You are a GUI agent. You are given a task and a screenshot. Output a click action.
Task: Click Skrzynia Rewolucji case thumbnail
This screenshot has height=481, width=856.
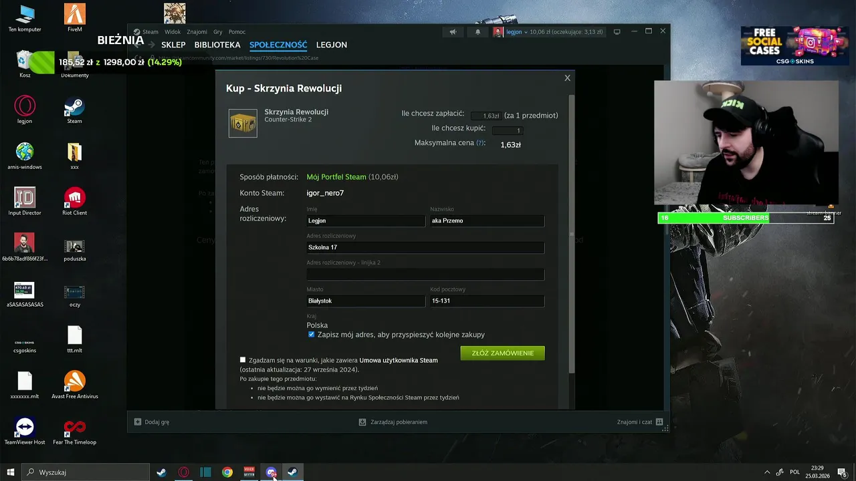tap(243, 123)
